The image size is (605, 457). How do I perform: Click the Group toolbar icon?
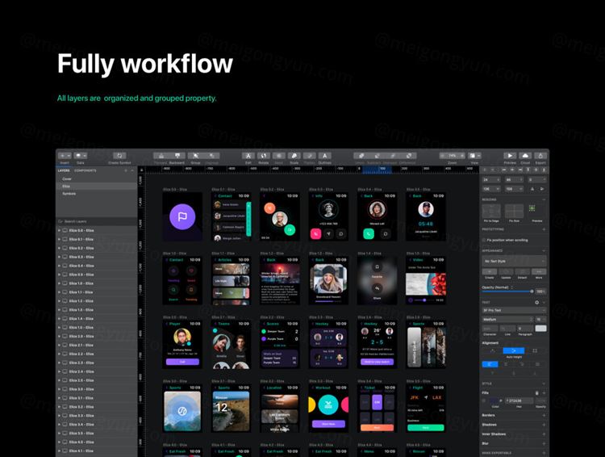coord(196,155)
